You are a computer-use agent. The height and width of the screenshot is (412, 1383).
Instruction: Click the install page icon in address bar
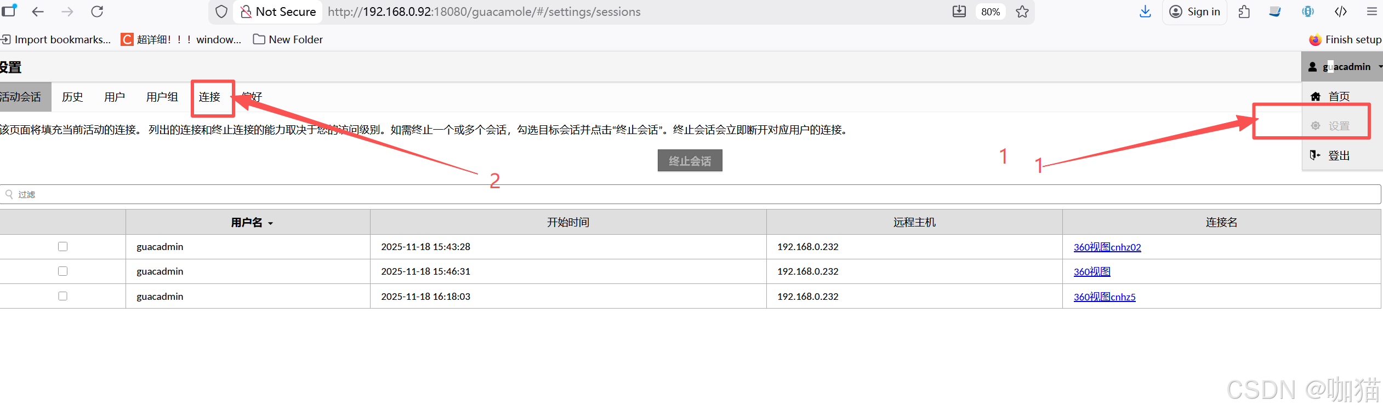click(959, 11)
